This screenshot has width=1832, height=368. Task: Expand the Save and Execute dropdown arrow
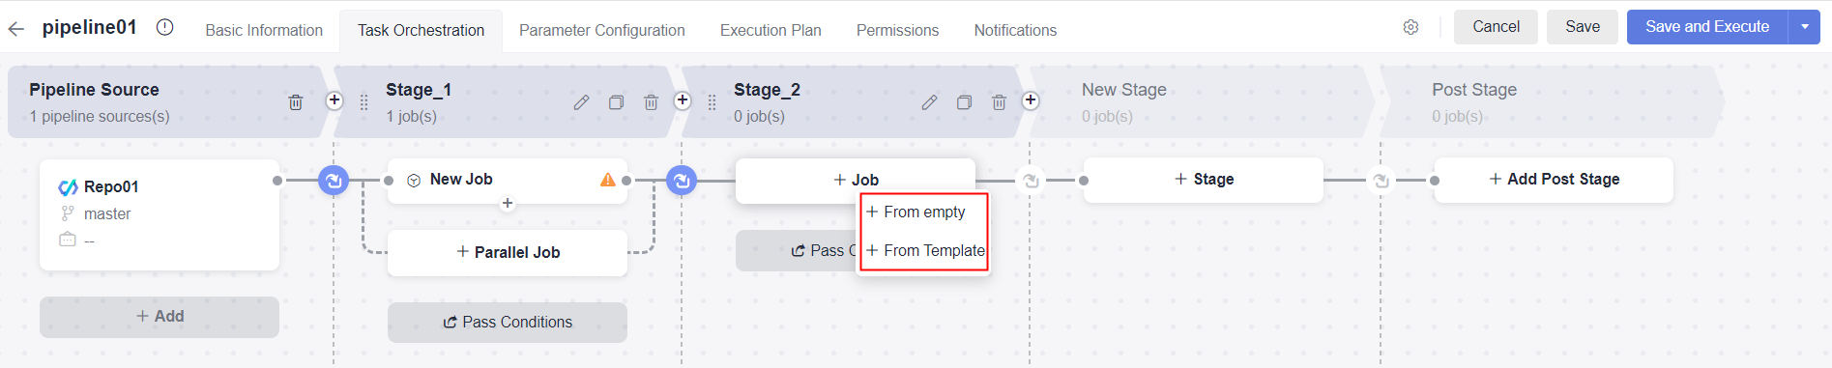[1805, 27]
